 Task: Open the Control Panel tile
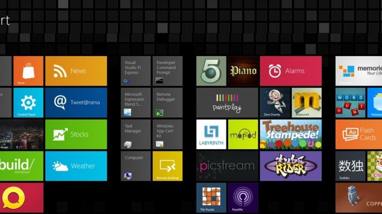(x=28, y=103)
